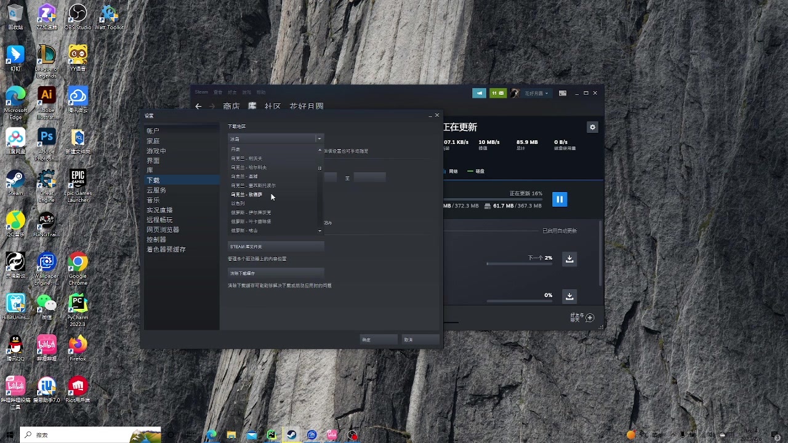The image size is (788, 443).
Task: Go back with the Steam back arrow
Action: click(x=198, y=106)
